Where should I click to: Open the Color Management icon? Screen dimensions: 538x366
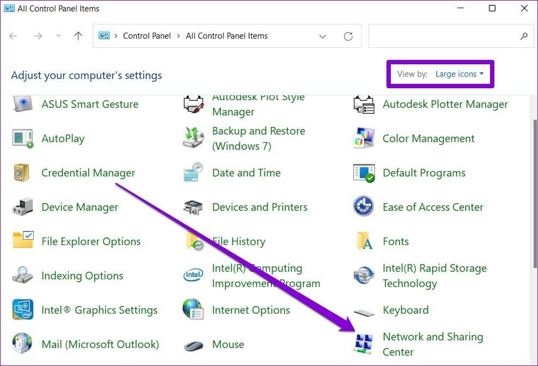click(x=364, y=138)
